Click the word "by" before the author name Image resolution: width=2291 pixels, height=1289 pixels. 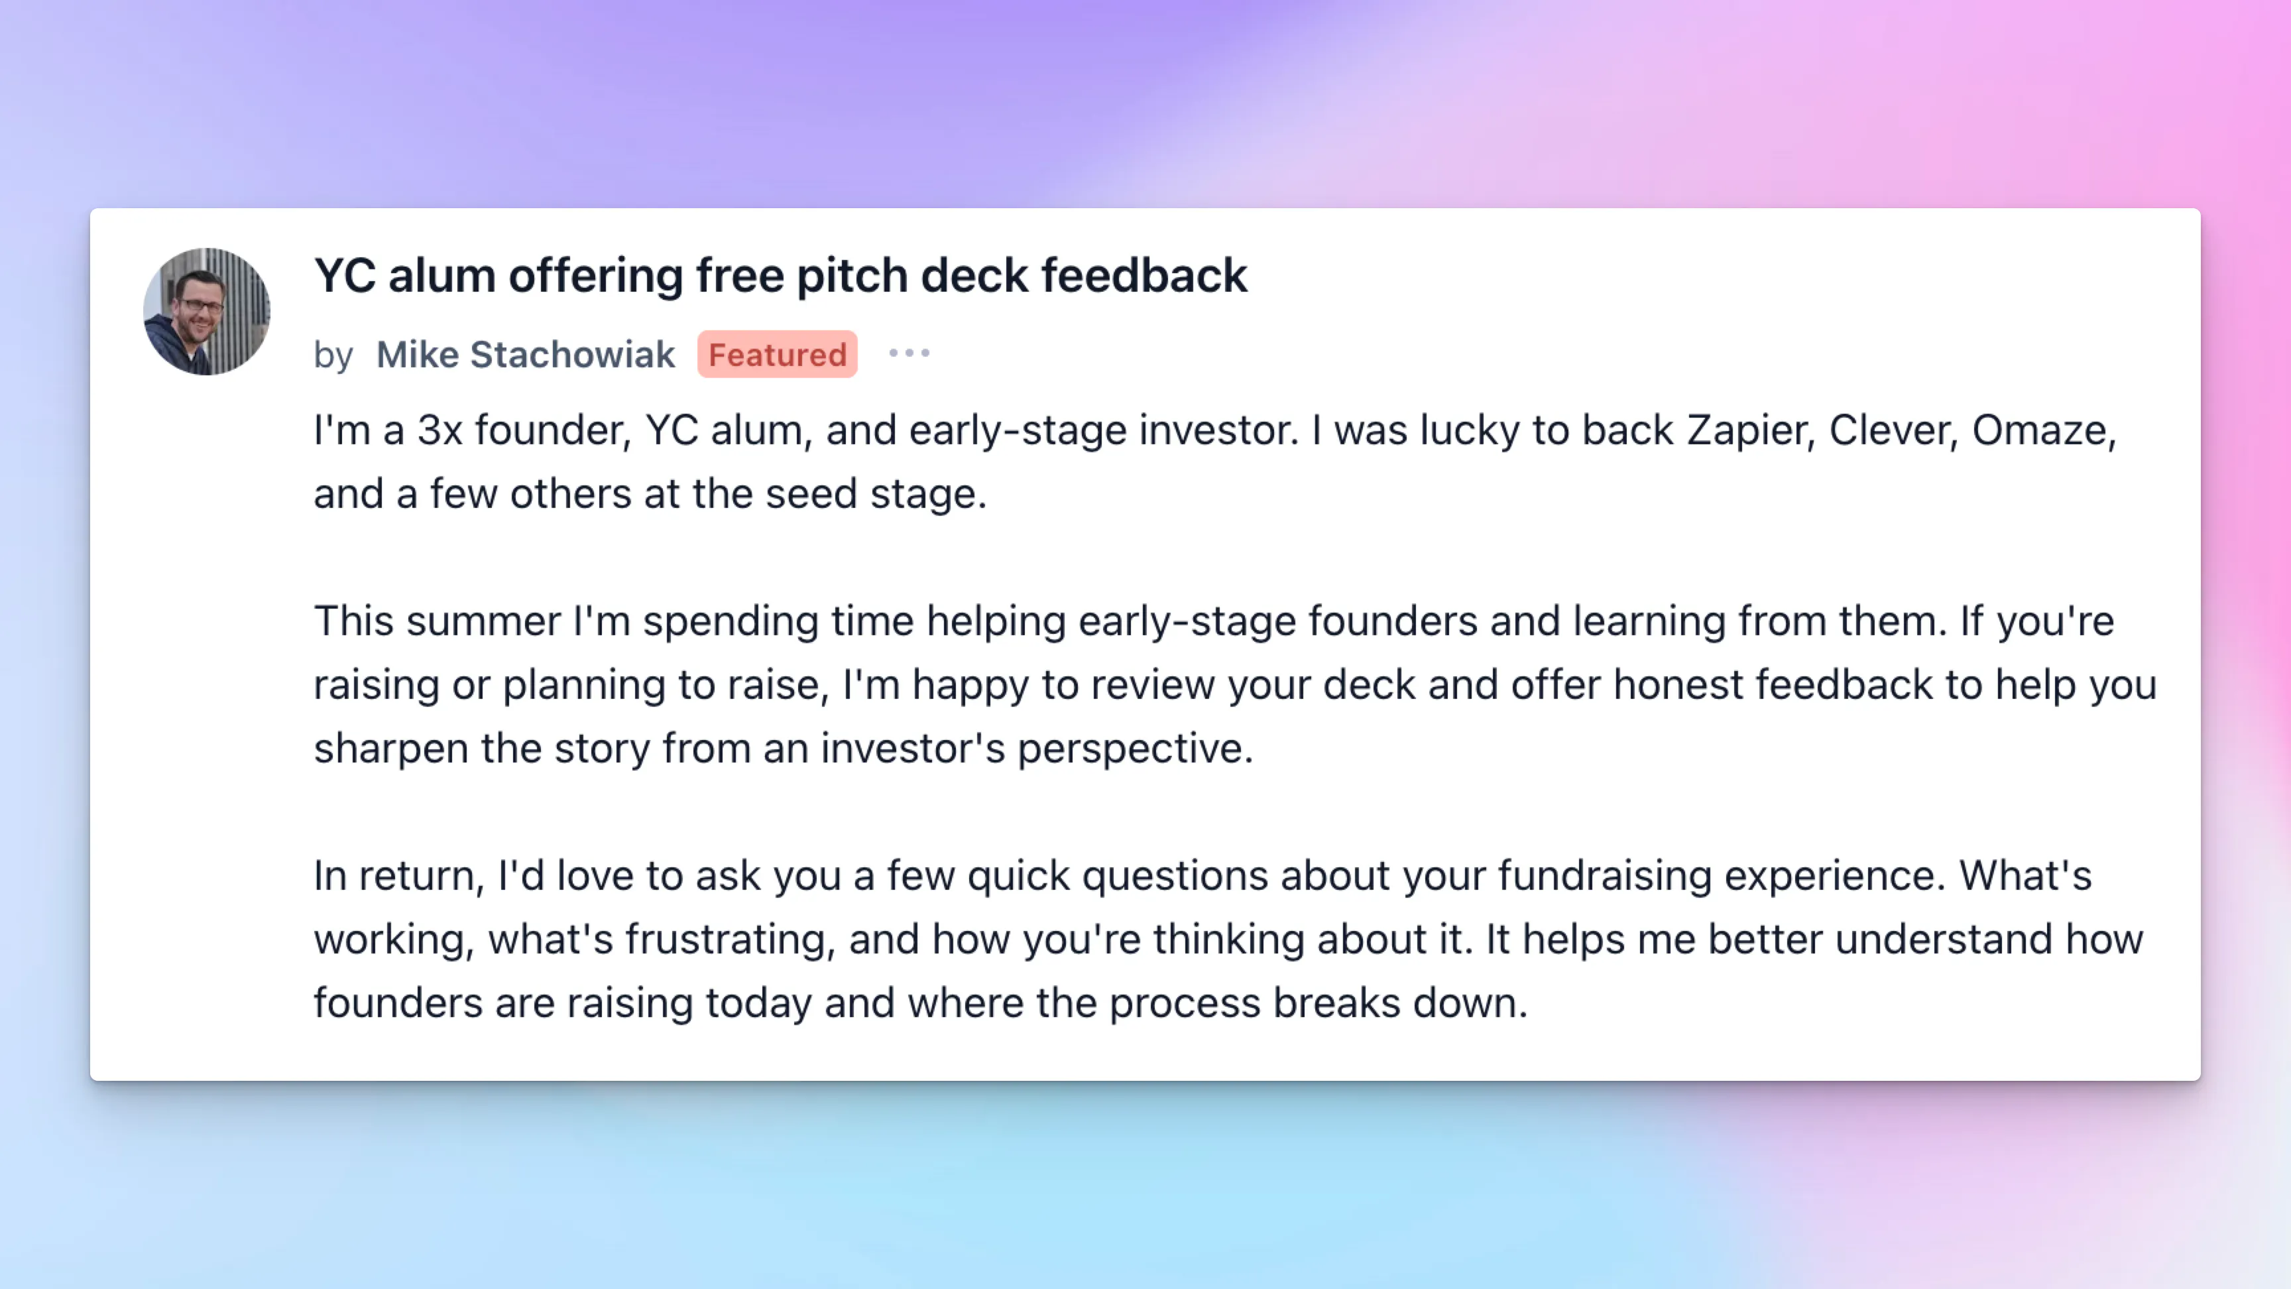[x=333, y=355]
